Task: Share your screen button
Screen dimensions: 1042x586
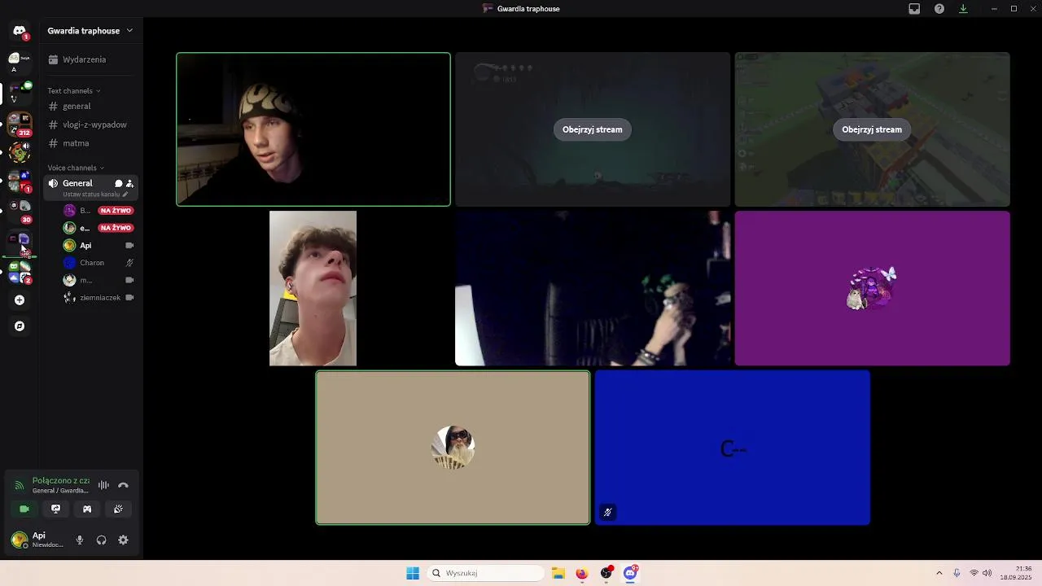Action: (55, 509)
